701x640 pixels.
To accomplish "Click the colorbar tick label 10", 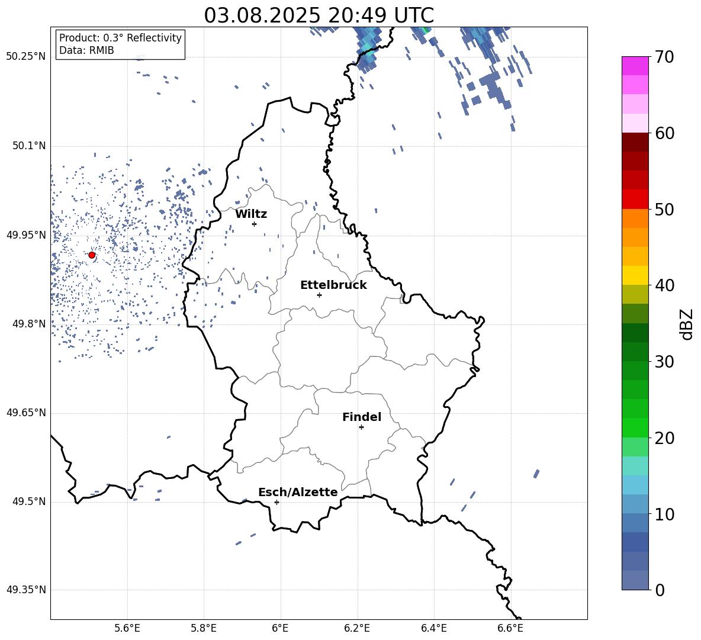I will click(664, 514).
